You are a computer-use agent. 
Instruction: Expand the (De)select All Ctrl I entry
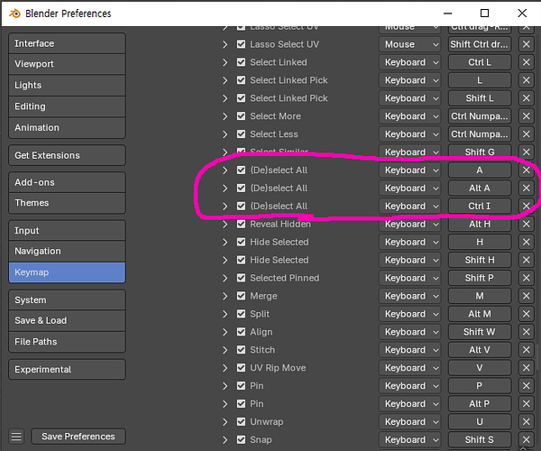pos(225,206)
